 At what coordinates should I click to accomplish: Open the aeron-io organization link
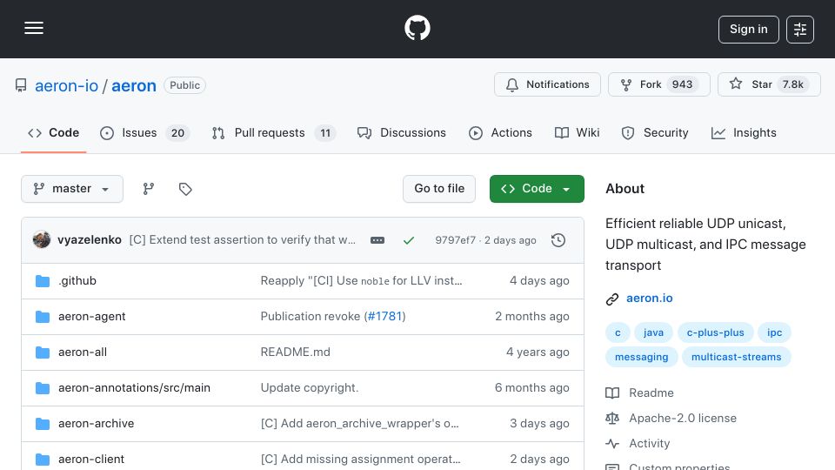coord(67,86)
